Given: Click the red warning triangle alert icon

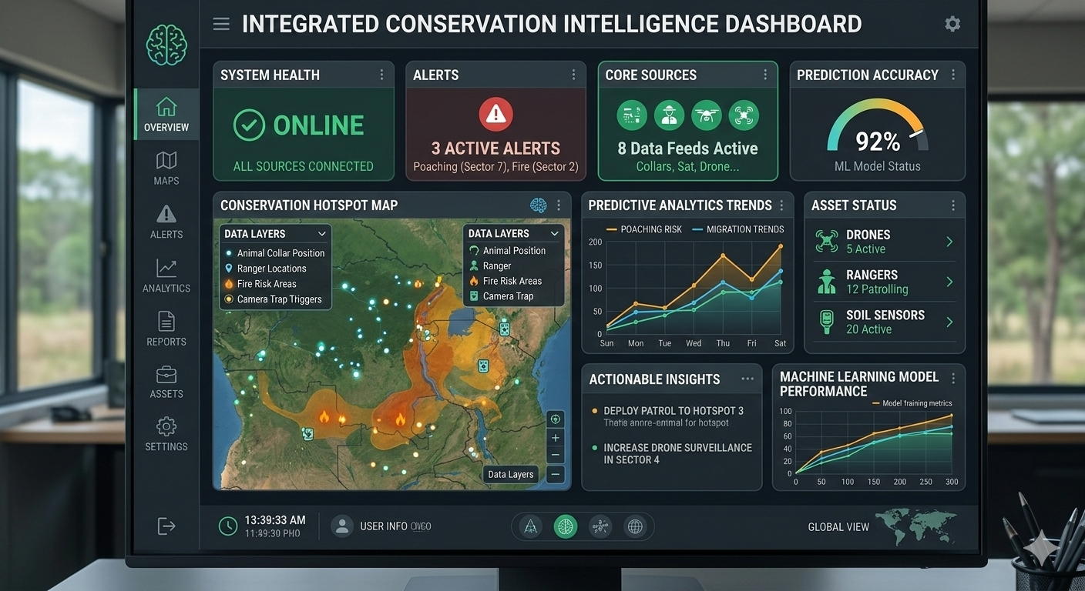Looking at the screenshot, I should [x=495, y=115].
